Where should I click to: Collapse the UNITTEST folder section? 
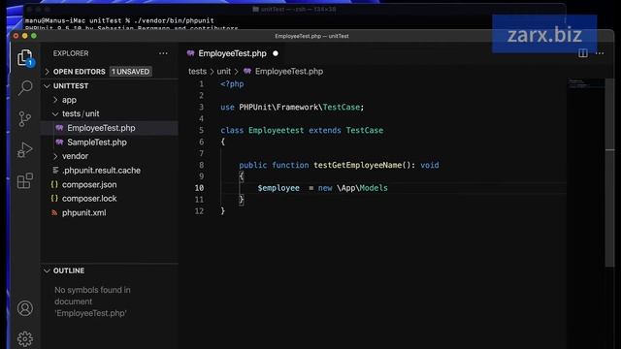(48, 86)
